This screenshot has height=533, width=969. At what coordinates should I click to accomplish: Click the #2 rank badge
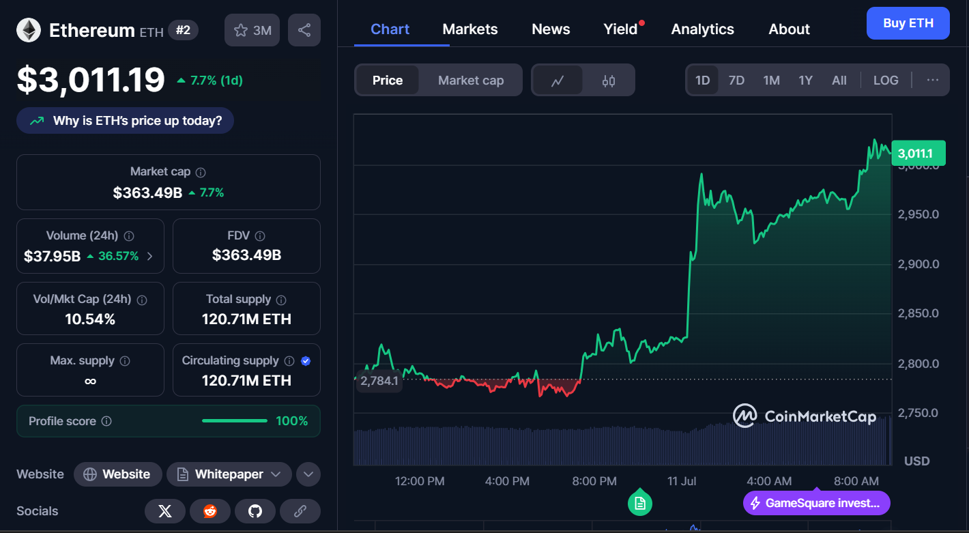[x=183, y=30]
